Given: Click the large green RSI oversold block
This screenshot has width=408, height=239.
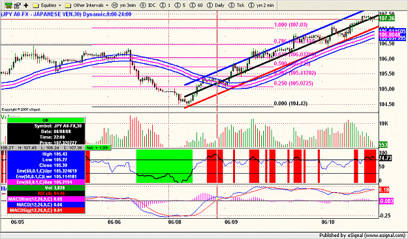Looking at the screenshot, I should click(165, 166).
